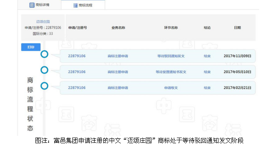278x166 pixels.
Task: Click the 等待受理通知书发文 step name
Action: pyautogui.click(x=171, y=72)
